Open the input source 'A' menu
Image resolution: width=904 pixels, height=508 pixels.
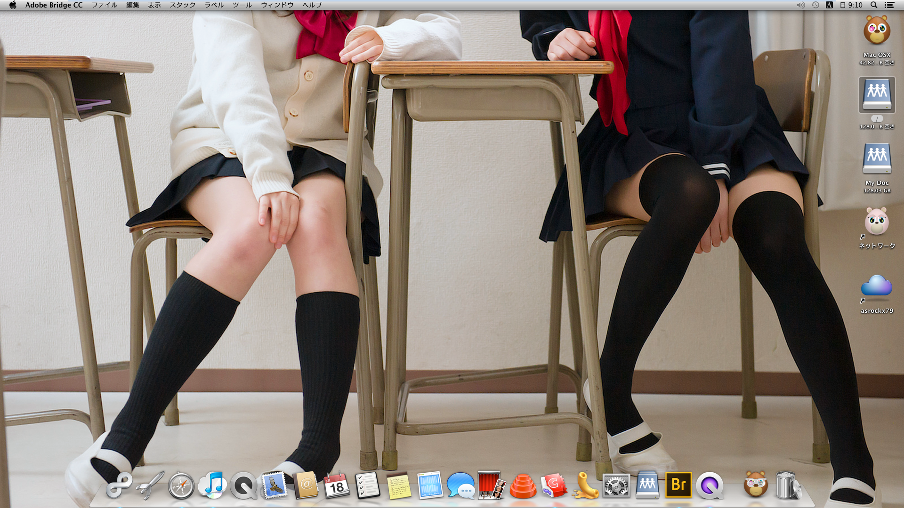pos(829,5)
